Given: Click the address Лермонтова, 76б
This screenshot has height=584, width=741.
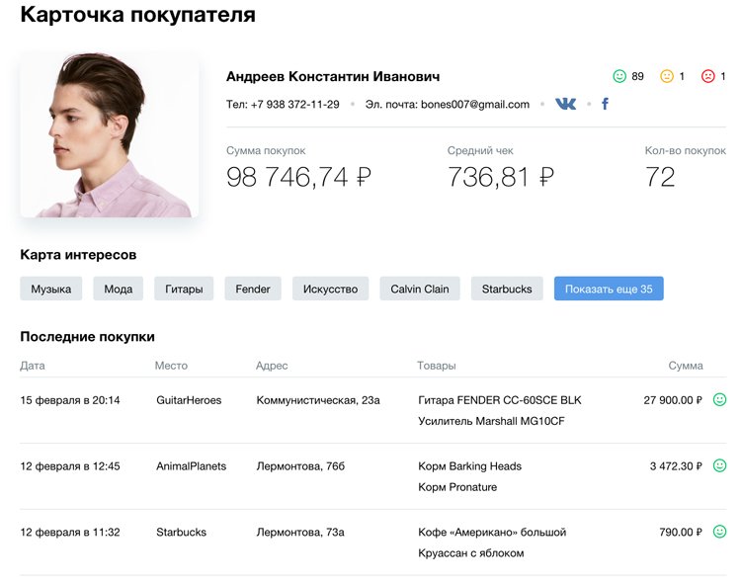Looking at the screenshot, I should pos(300,466).
